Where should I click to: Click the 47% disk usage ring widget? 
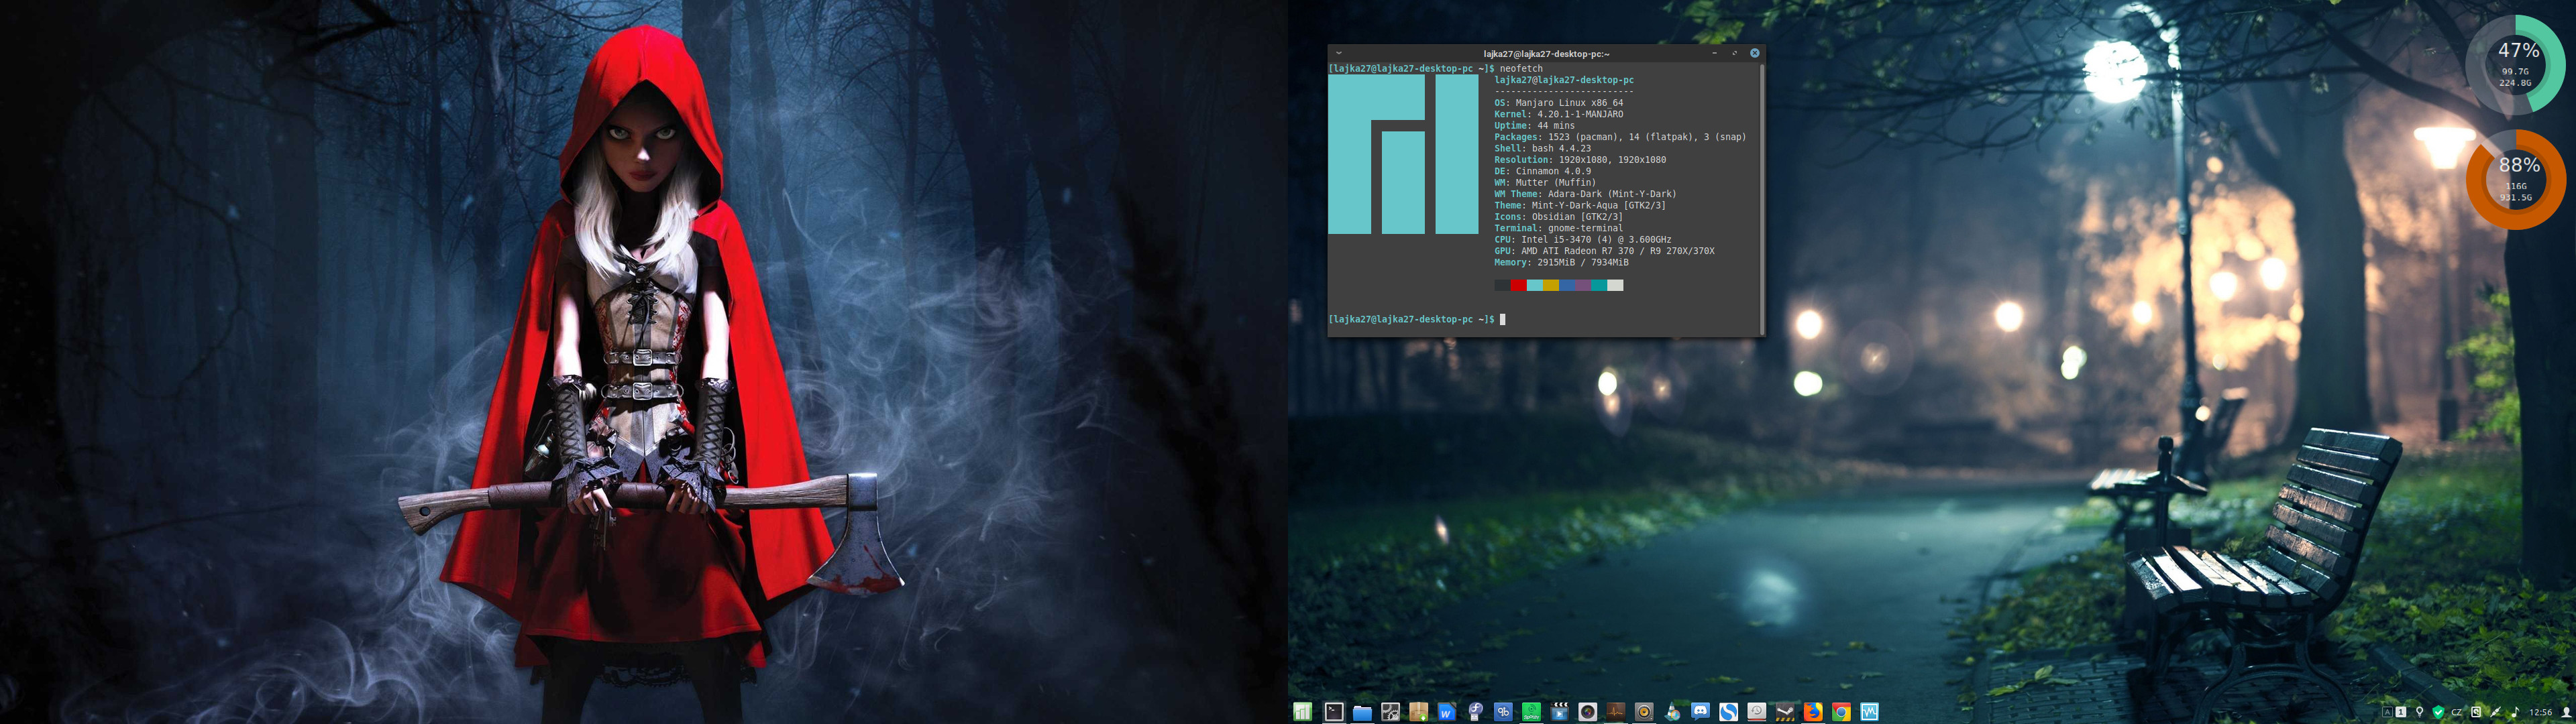pos(2516,65)
